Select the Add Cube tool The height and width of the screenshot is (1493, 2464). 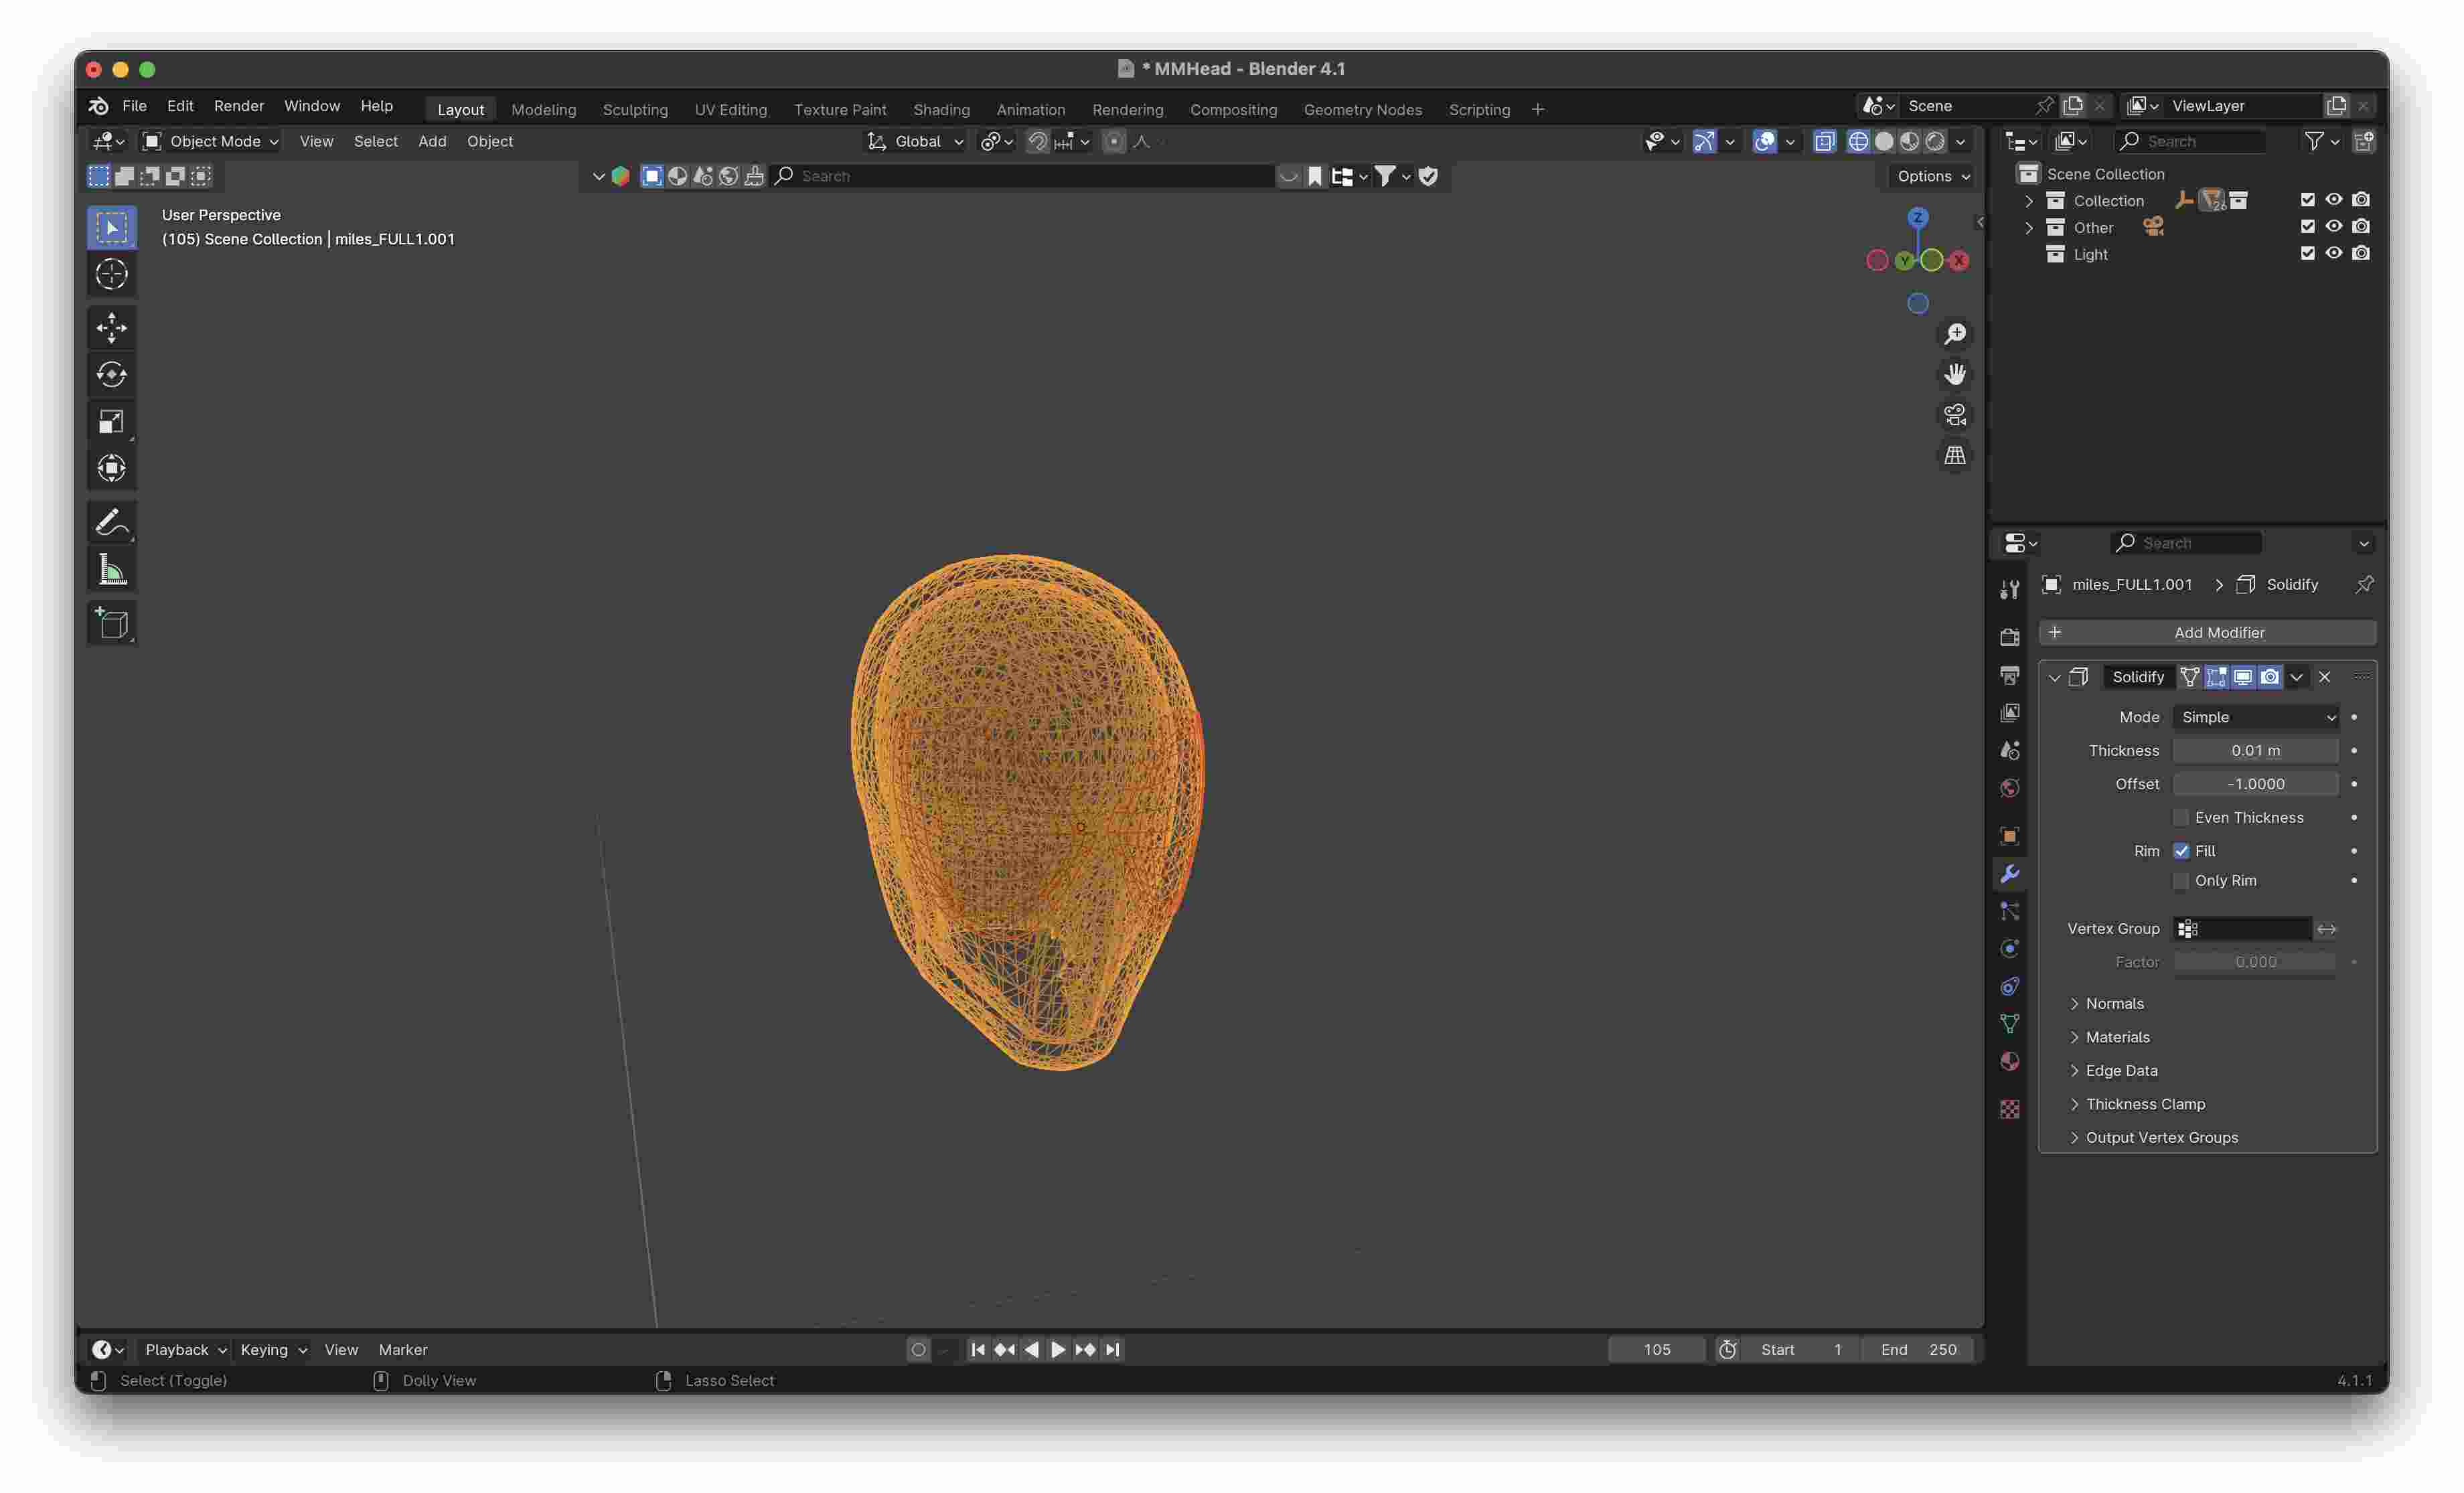[x=111, y=624]
